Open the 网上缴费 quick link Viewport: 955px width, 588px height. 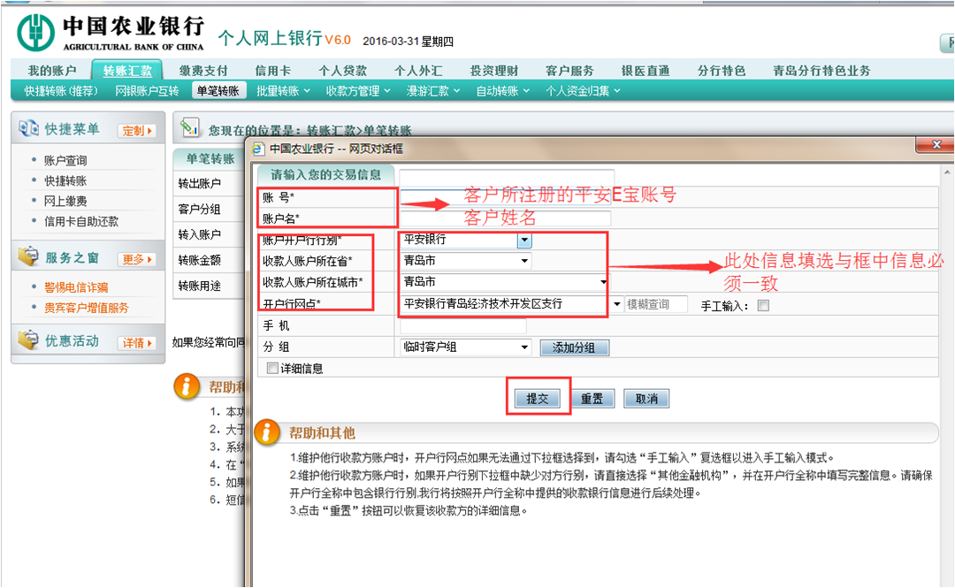(65, 201)
